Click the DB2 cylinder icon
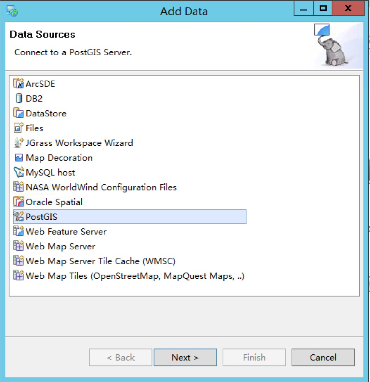 pyautogui.click(x=19, y=98)
